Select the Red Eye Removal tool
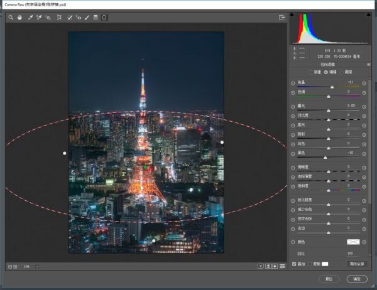 click(79, 18)
